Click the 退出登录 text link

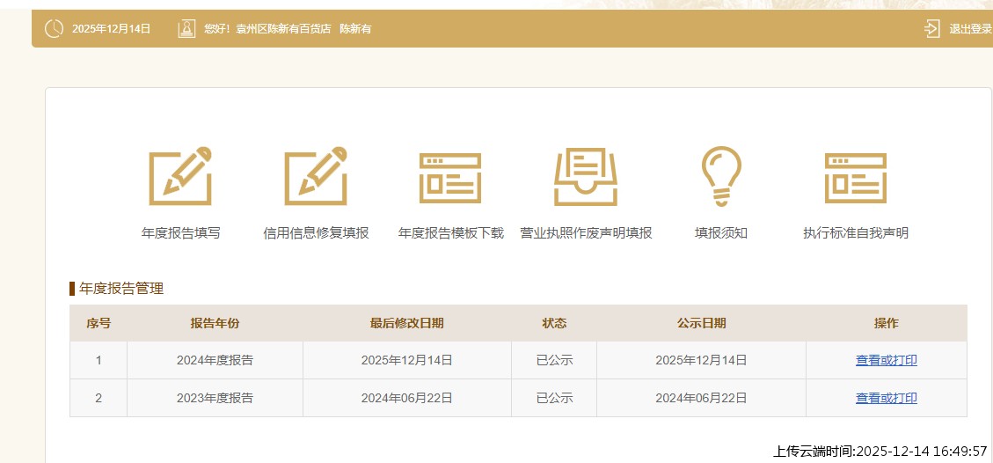pos(970,29)
